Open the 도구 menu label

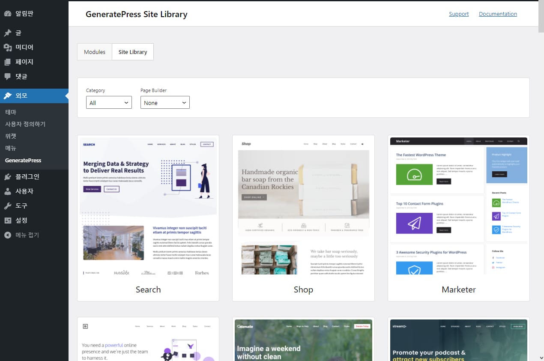click(x=21, y=206)
